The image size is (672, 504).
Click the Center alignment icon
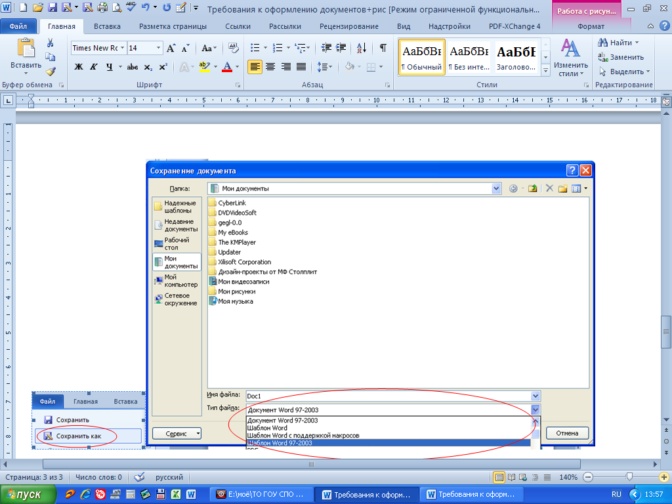click(x=270, y=67)
